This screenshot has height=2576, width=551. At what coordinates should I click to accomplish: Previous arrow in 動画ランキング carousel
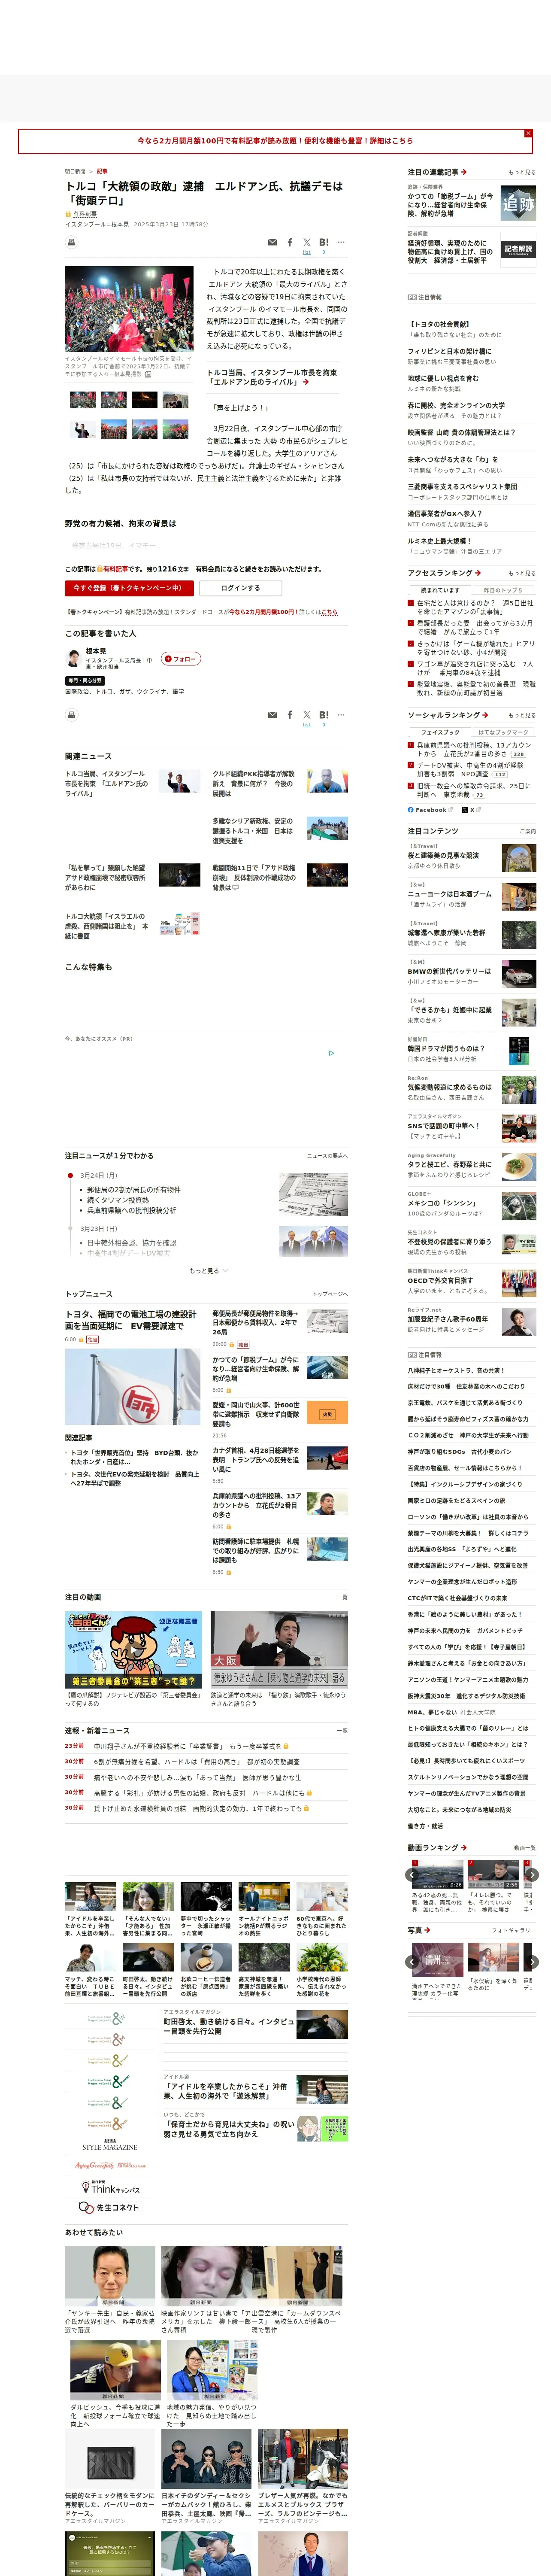(x=413, y=1875)
